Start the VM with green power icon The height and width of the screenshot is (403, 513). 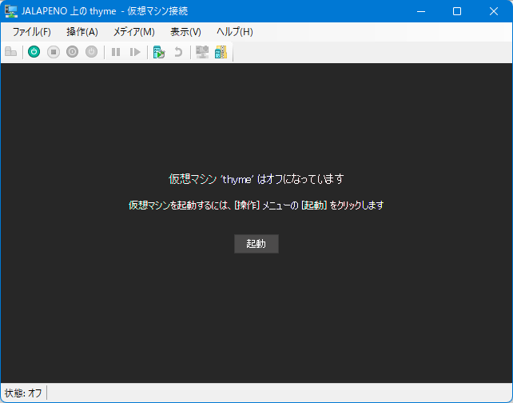[34, 52]
